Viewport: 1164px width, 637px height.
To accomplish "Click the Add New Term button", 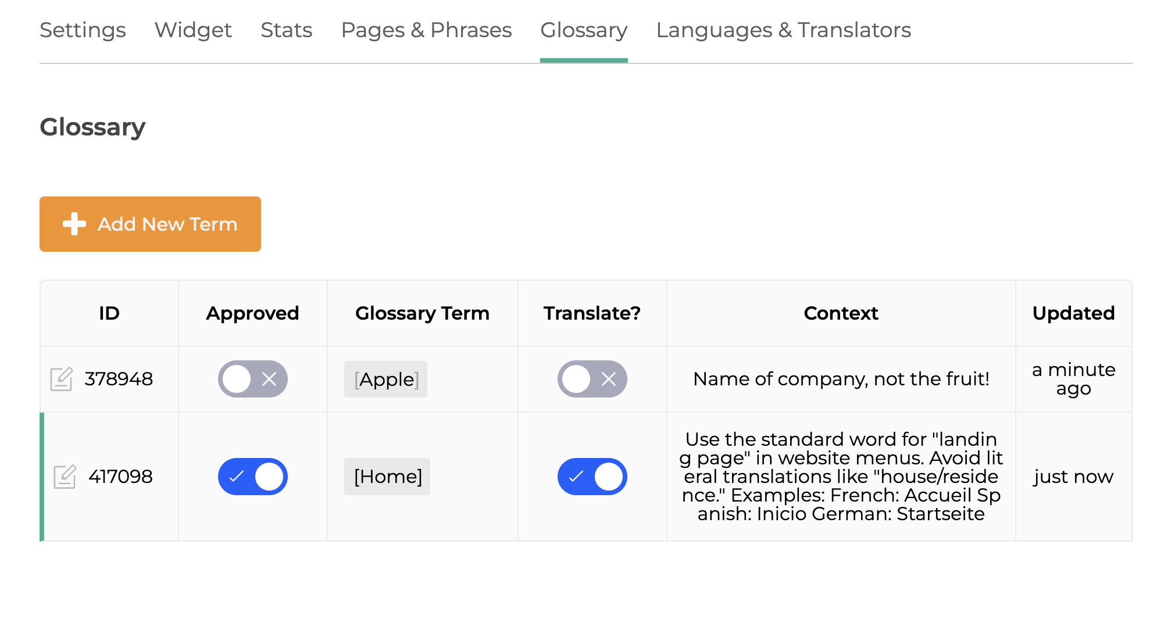I will pos(150,224).
